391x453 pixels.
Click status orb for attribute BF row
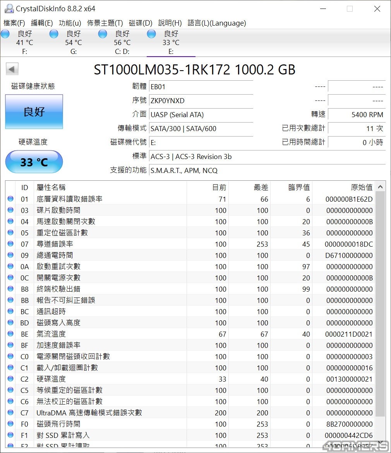[x=10, y=345]
